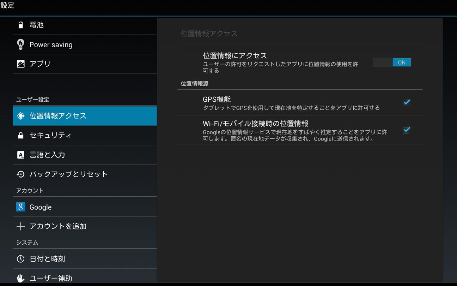Click the letter A icon beside 言語と入力
Screen dimensions: 457x286
[x=21, y=155]
